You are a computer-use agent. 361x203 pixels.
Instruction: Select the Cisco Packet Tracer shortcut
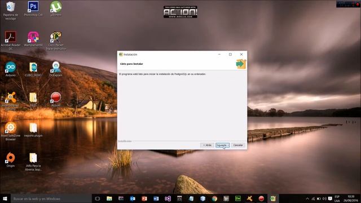56,41
